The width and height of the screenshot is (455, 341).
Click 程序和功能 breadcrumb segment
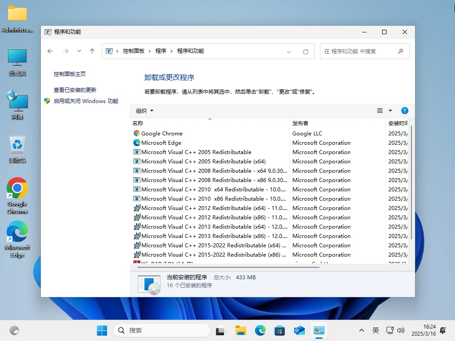click(x=190, y=51)
